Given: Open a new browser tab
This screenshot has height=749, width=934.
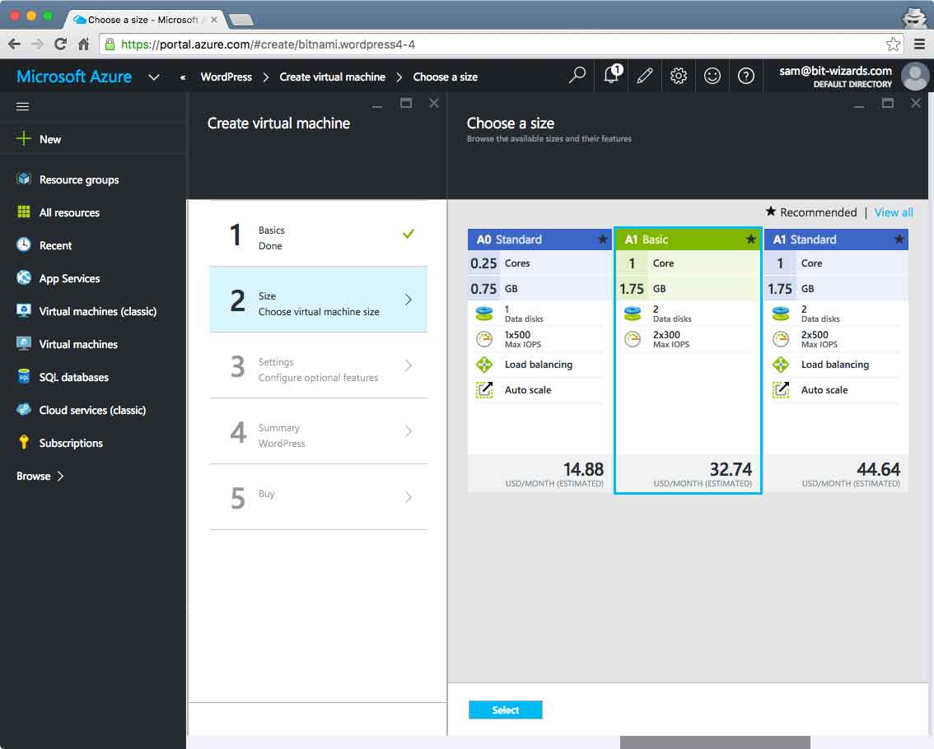Looking at the screenshot, I should (x=242, y=21).
